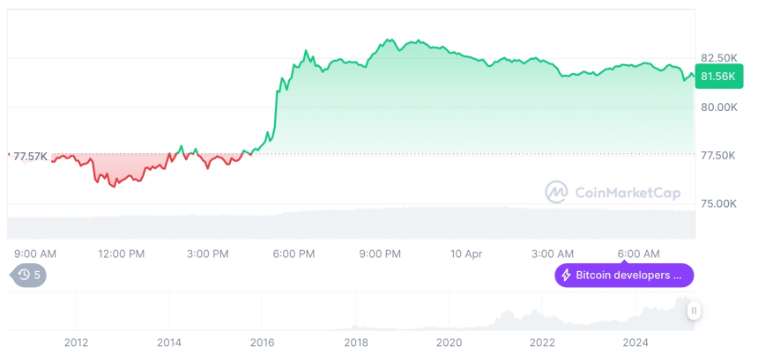Click the 77.57K opening price label
The width and height of the screenshot is (758, 353).
tap(29, 157)
